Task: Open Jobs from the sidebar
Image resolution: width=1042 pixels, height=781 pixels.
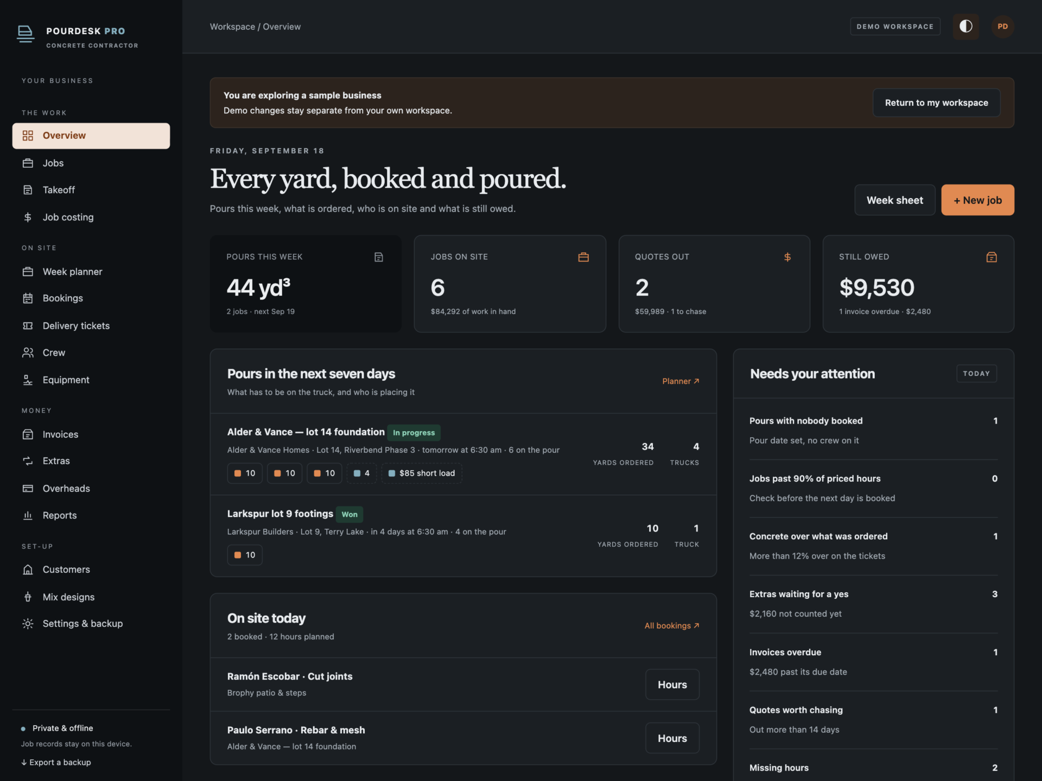Action: coord(91,163)
